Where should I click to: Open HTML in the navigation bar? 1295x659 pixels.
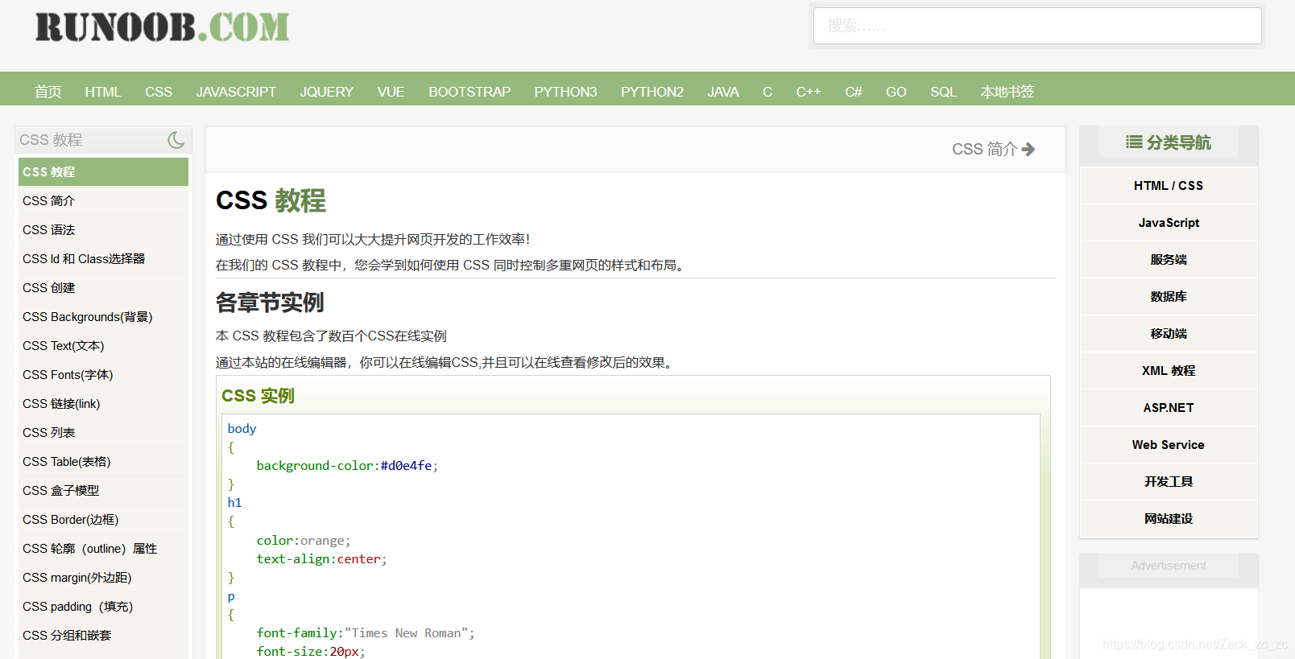[x=103, y=92]
